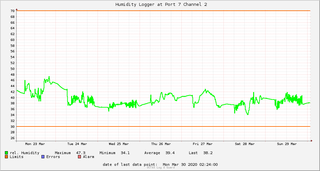The image size is (320, 171).
Task: Click the Minimum value 34.1
Action: click(x=125, y=153)
